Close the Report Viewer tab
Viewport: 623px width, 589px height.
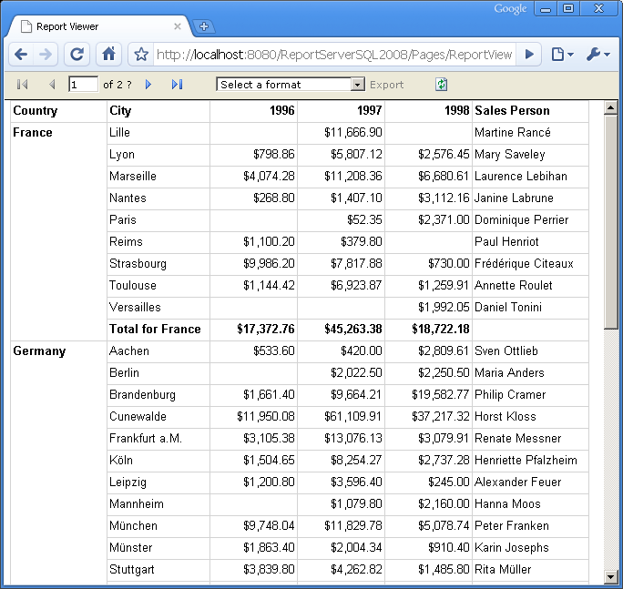tap(178, 26)
